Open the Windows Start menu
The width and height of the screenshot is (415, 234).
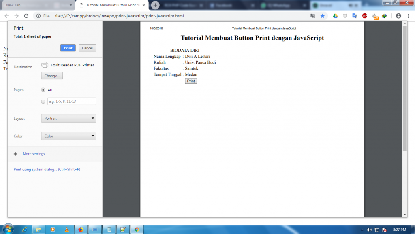[8, 229]
